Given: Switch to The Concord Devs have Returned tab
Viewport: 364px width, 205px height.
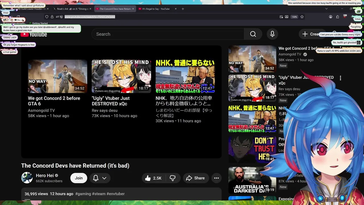Looking at the screenshot, I should point(115,9).
